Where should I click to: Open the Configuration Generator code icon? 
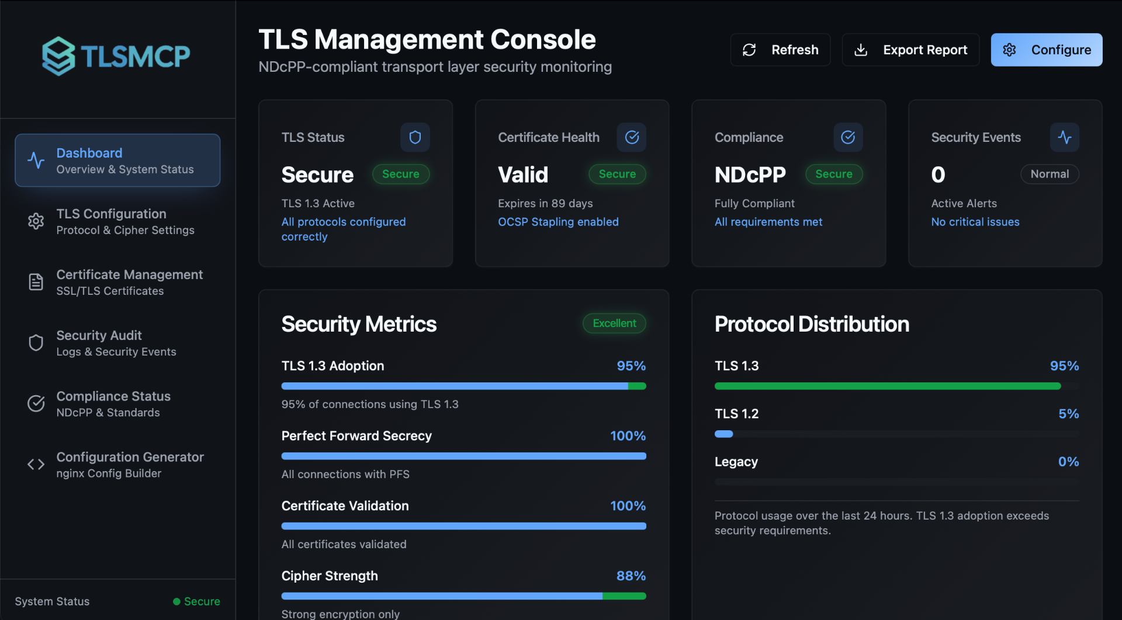pyautogui.click(x=36, y=464)
